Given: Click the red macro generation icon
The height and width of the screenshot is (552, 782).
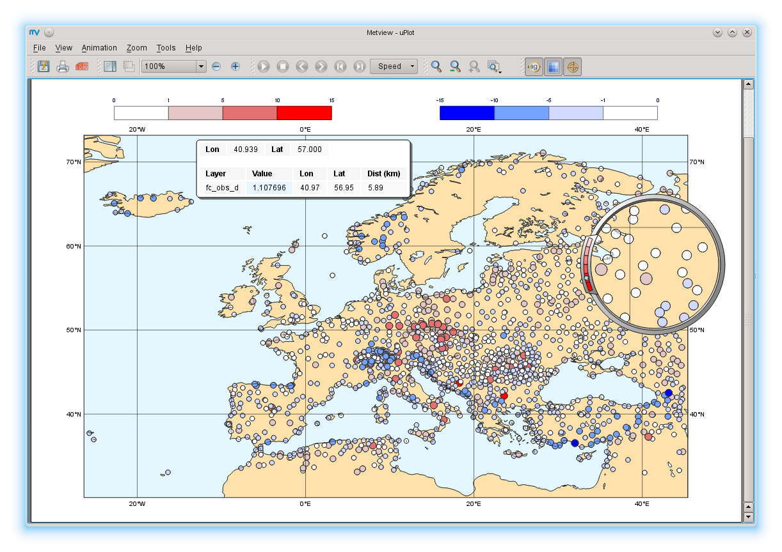Looking at the screenshot, I should click(x=82, y=66).
